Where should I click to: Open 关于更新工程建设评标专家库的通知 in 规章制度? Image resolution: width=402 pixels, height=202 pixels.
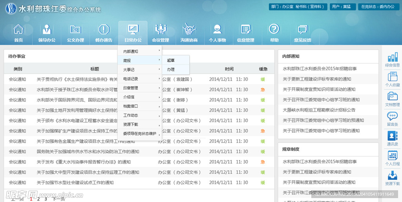[317, 172]
